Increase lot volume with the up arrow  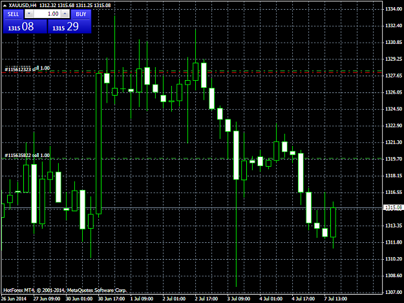click(65, 14)
